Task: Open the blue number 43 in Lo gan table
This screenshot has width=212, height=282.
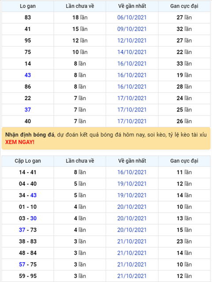Action: [28, 75]
